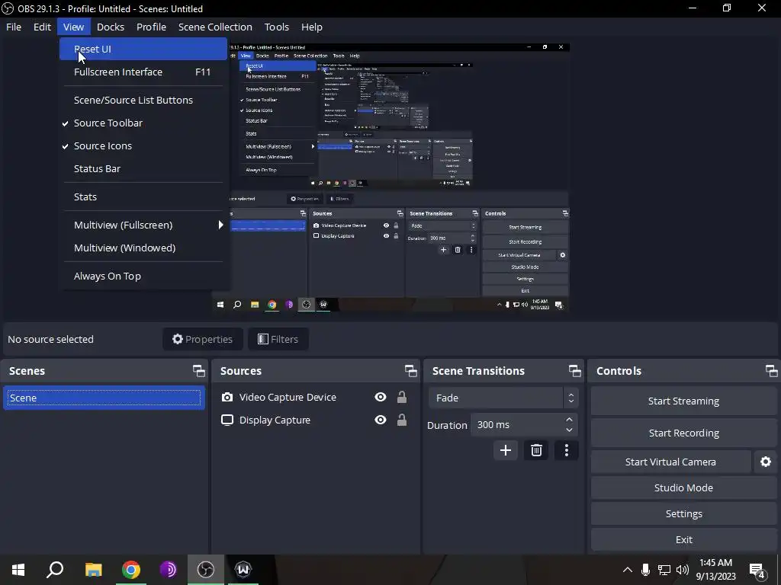Open source Properties button
Screen dimensions: 781x585
click(202, 339)
